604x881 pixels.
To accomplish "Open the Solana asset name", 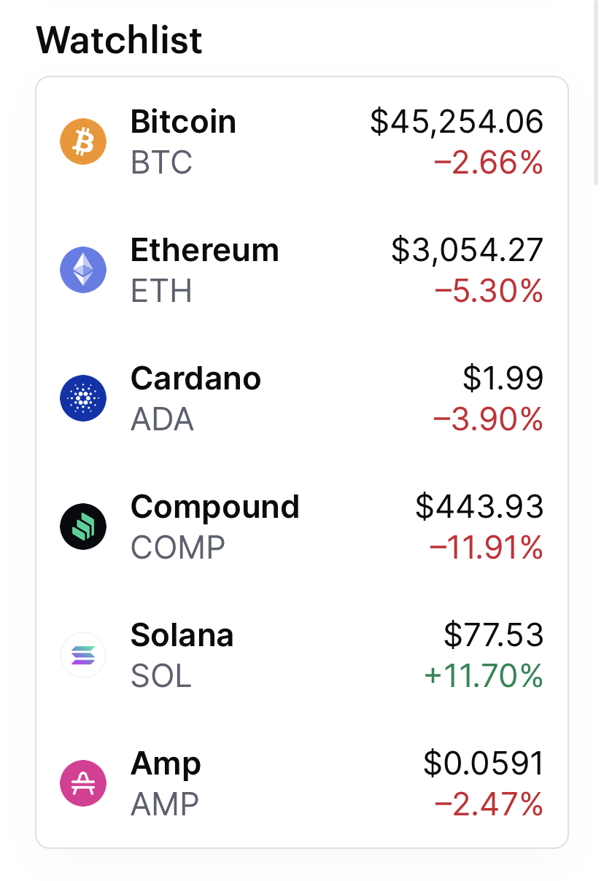I will pyautogui.click(x=182, y=635).
